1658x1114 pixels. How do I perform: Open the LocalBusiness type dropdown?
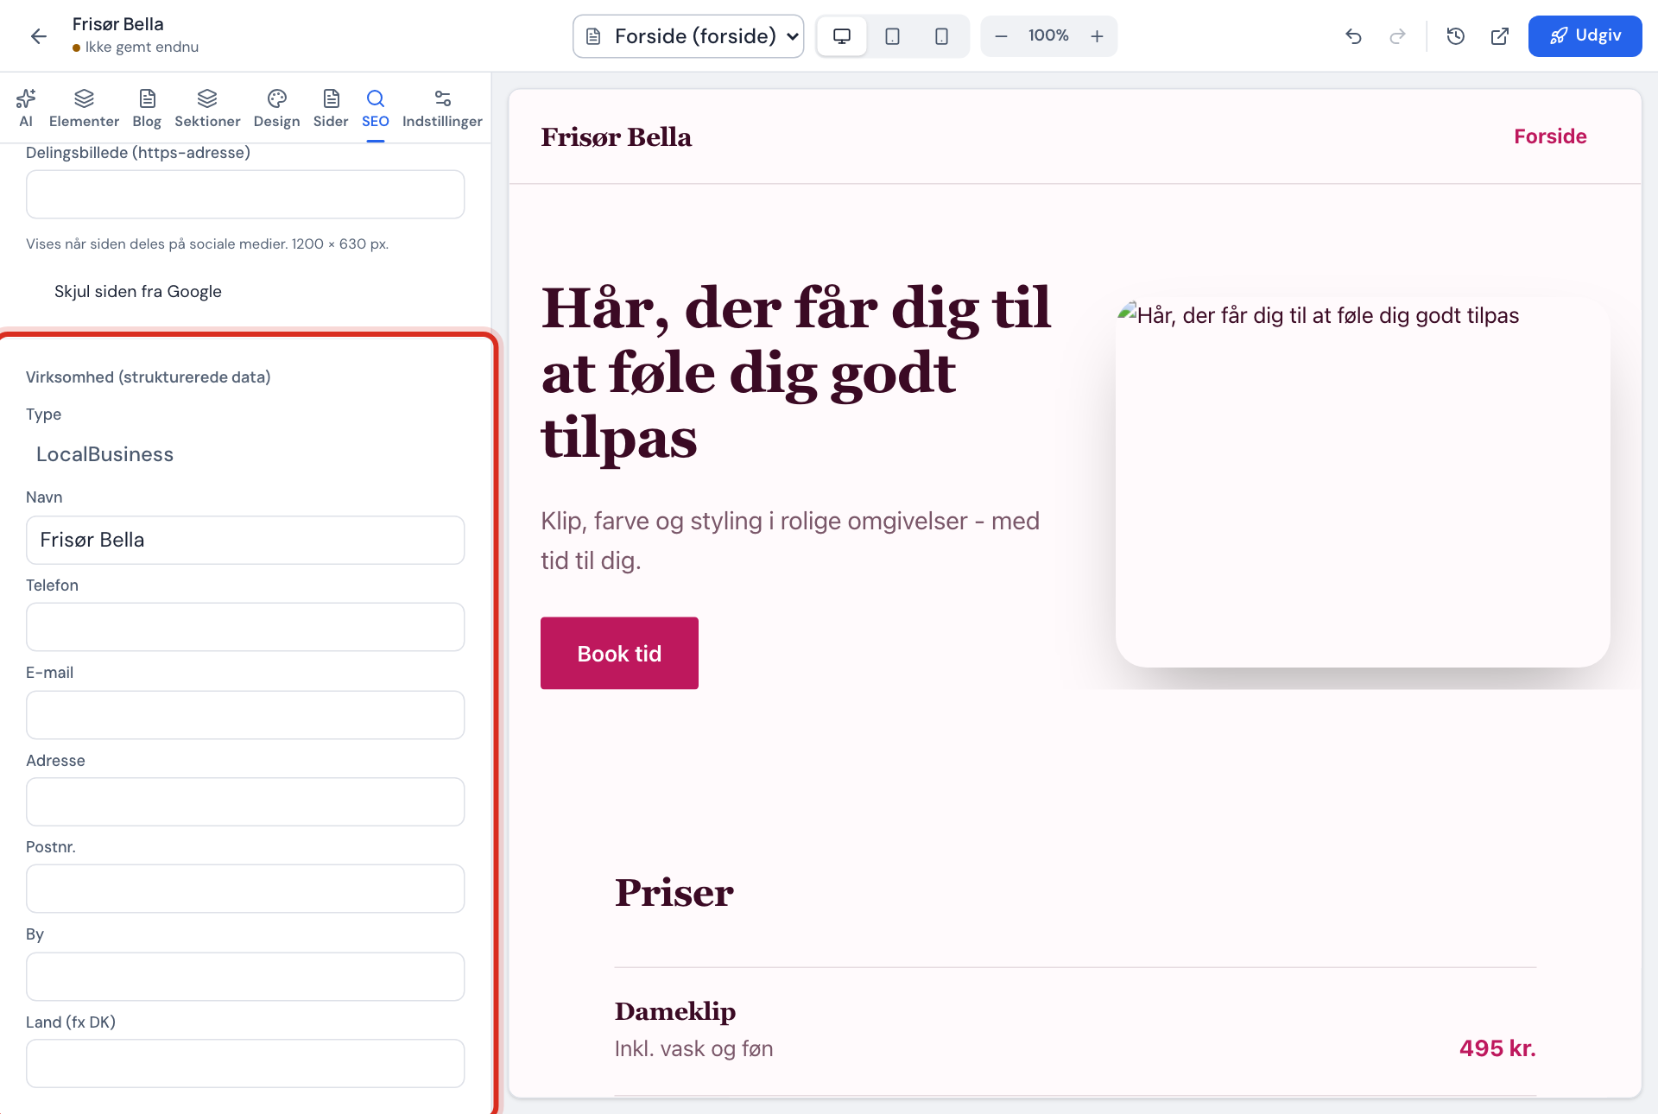click(x=245, y=454)
